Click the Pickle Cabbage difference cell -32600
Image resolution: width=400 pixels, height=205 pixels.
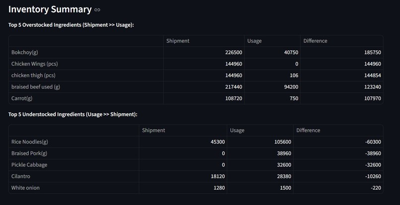tap(338, 165)
